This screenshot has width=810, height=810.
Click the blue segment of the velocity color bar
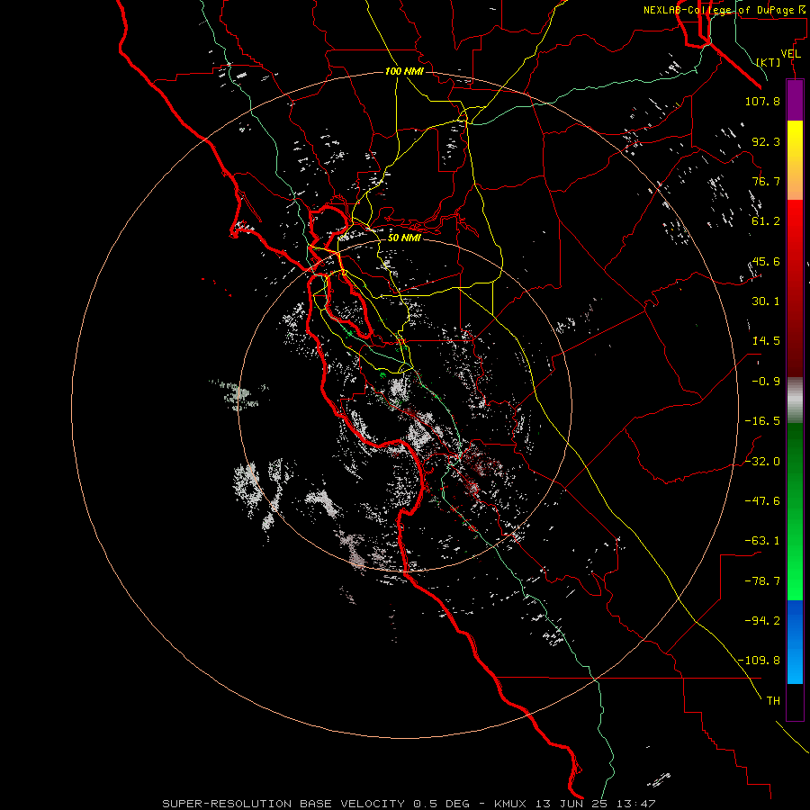point(795,642)
